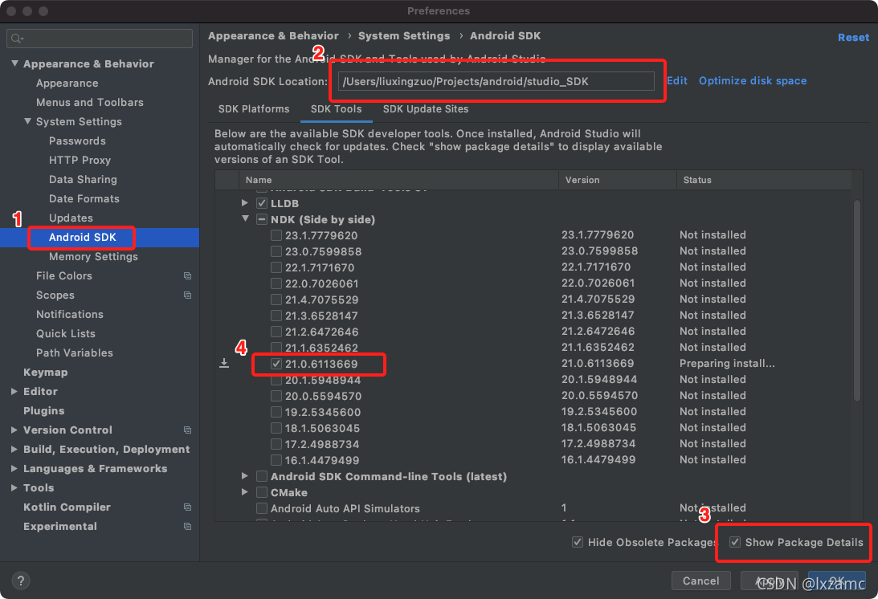Image resolution: width=878 pixels, height=599 pixels.
Task: Check NDK version 22.1.7171670
Action: coord(276,267)
